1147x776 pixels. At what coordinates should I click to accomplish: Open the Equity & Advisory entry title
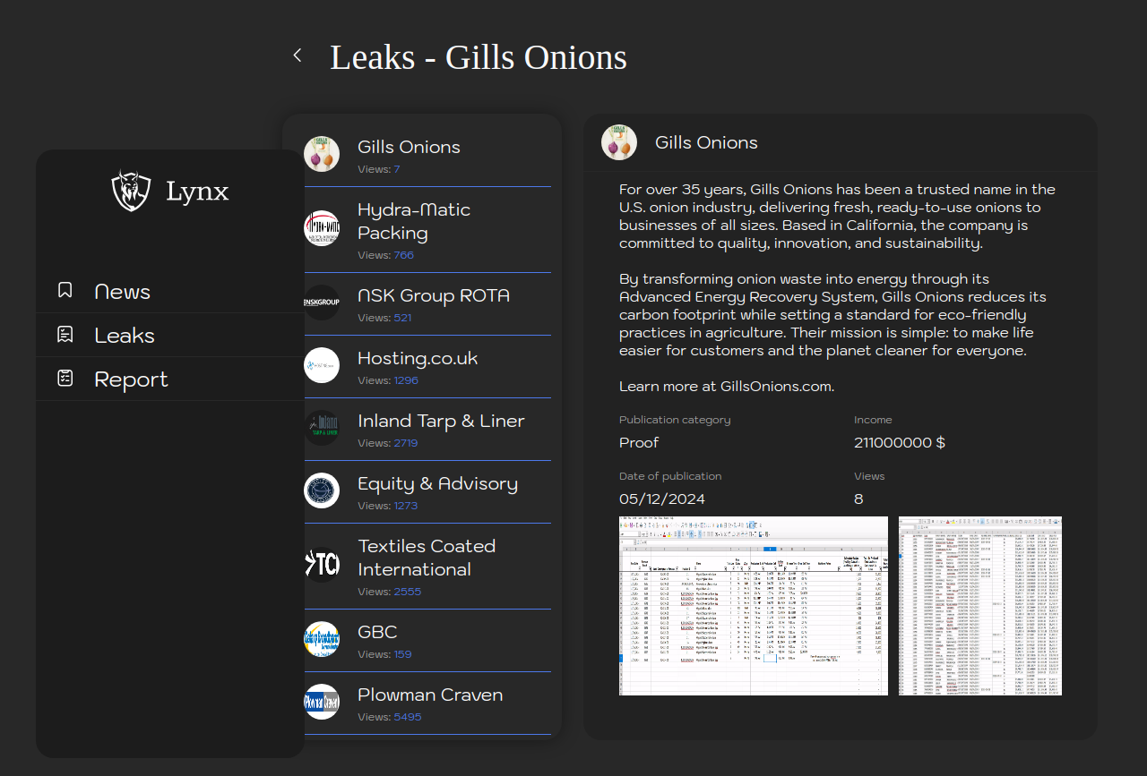[x=437, y=483]
